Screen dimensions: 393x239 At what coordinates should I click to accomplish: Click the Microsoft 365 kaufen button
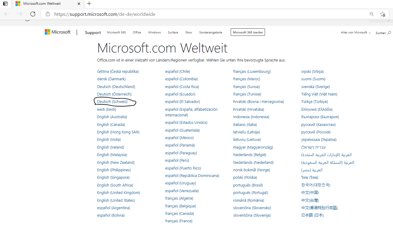pyautogui.click(x=248, y=33)
